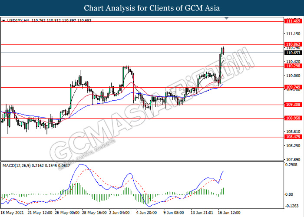
Task: Click the 4 Jun 20:00 time label
Action: pos(147,213)
